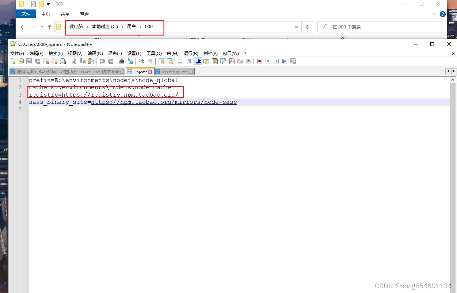Open the 语言(L) menu

115,53
